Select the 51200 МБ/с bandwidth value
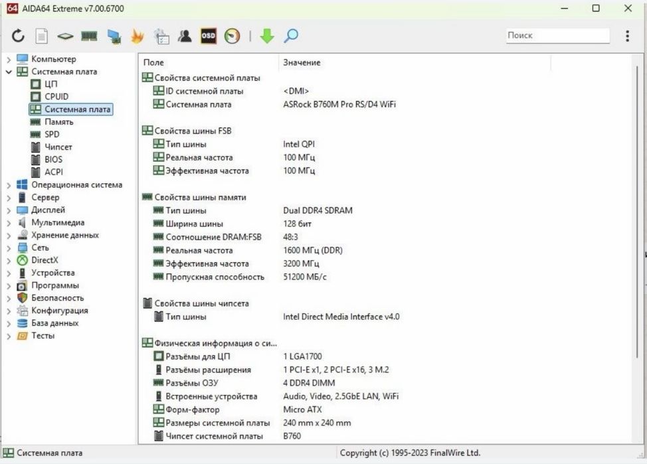Image resolution: width=647 pixels, height=464 pixels. click(304, 277)
